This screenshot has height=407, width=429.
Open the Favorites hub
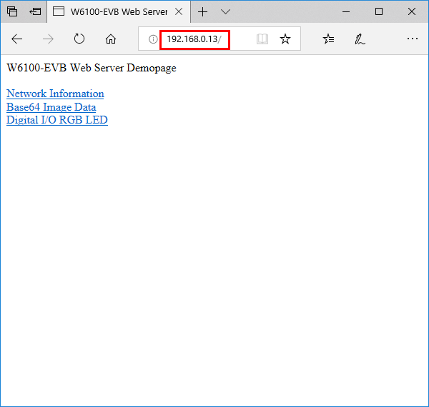(328, 39)
